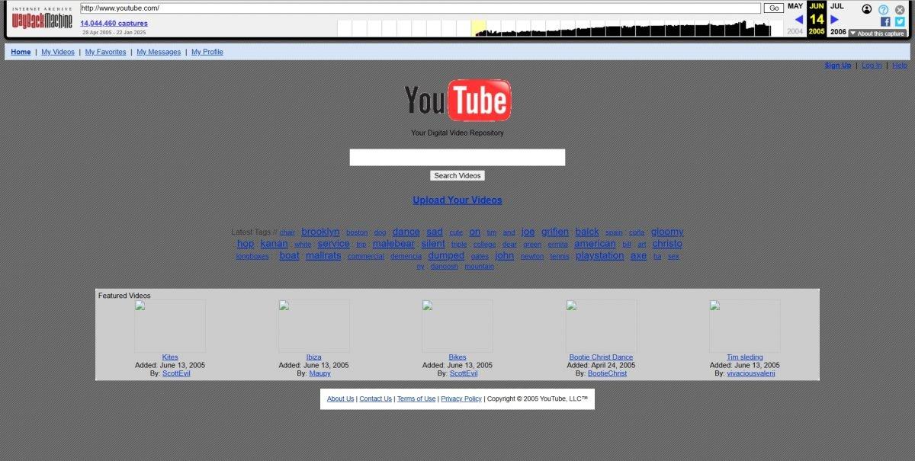The width and height of the screenshot is (915, 461).
Task: Open the My Favorites menu item
Action: click(105, 52)
